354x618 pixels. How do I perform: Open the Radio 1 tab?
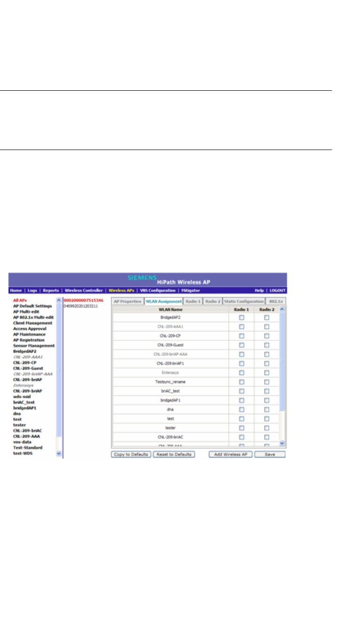[x=193, y=301]
